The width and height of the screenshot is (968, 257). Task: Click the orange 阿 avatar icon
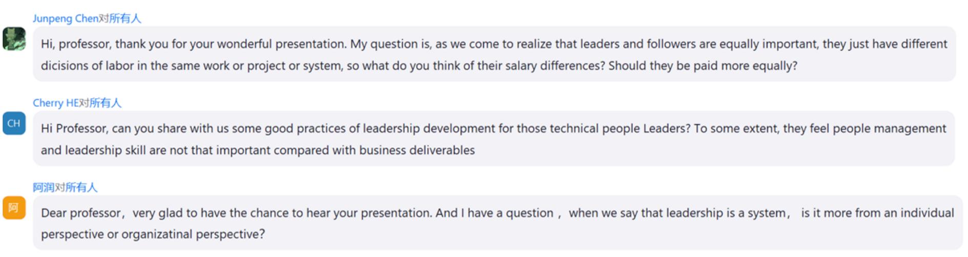pyautogui.click(x=14, y=208)
